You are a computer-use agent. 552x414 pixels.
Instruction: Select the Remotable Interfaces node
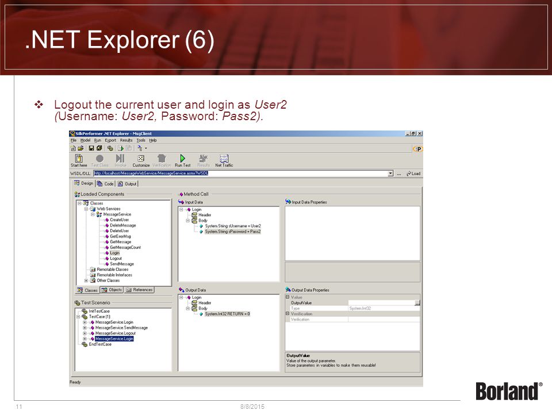(x=114, y=275)
